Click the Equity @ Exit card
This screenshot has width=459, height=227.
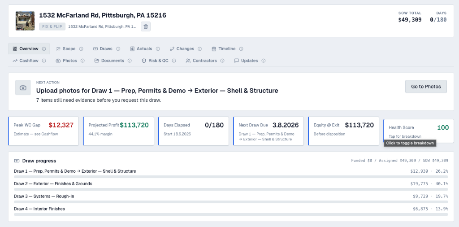(344, 131)
